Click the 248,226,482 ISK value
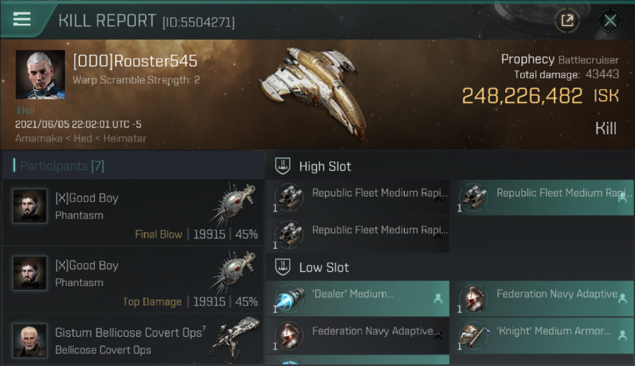Viewport: 635px width, 366px height. pos(522,96)
